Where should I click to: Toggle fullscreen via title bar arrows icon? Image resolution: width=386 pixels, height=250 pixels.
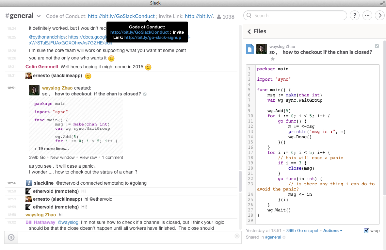coord(382,3)
